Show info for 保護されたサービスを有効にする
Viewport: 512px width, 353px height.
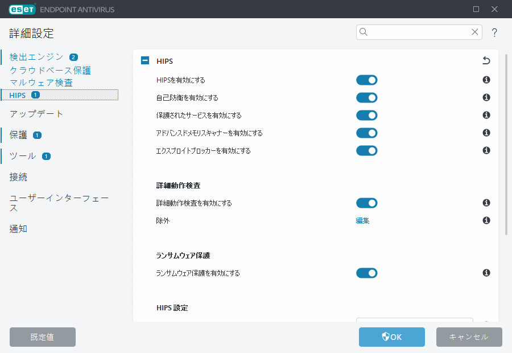(486, 115)
